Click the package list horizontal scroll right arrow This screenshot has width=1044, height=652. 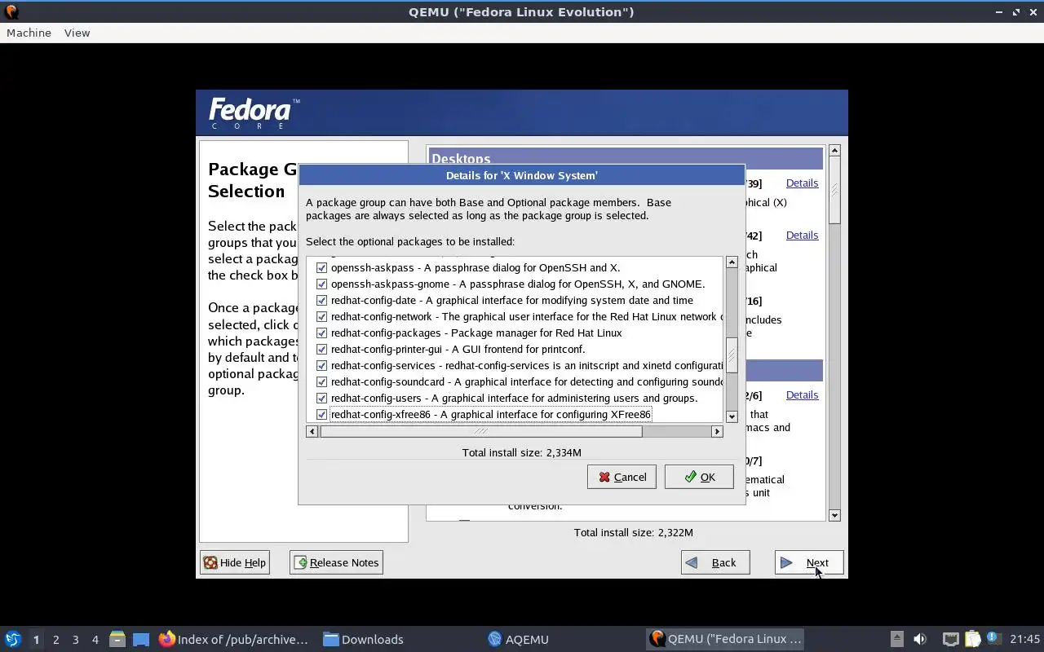click(x=717, y=432)
